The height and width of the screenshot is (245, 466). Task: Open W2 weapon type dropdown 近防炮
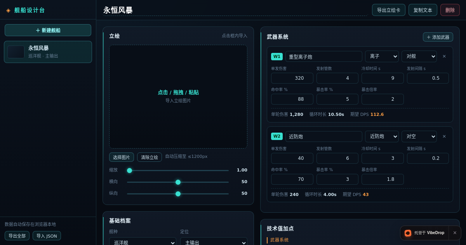382,136
